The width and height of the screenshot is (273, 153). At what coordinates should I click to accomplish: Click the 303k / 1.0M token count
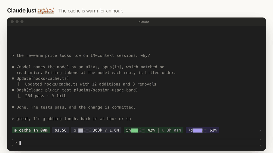tap(106, 130)
